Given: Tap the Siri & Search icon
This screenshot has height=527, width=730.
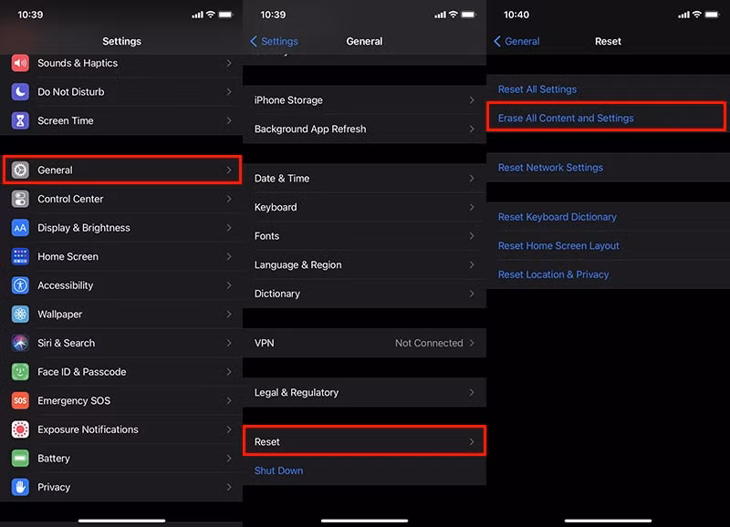Looking at the screenshot, I should pyautogui.click(x=20, y=343).
